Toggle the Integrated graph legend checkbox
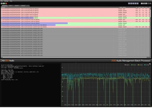152x108 pixels. [125, 65]
